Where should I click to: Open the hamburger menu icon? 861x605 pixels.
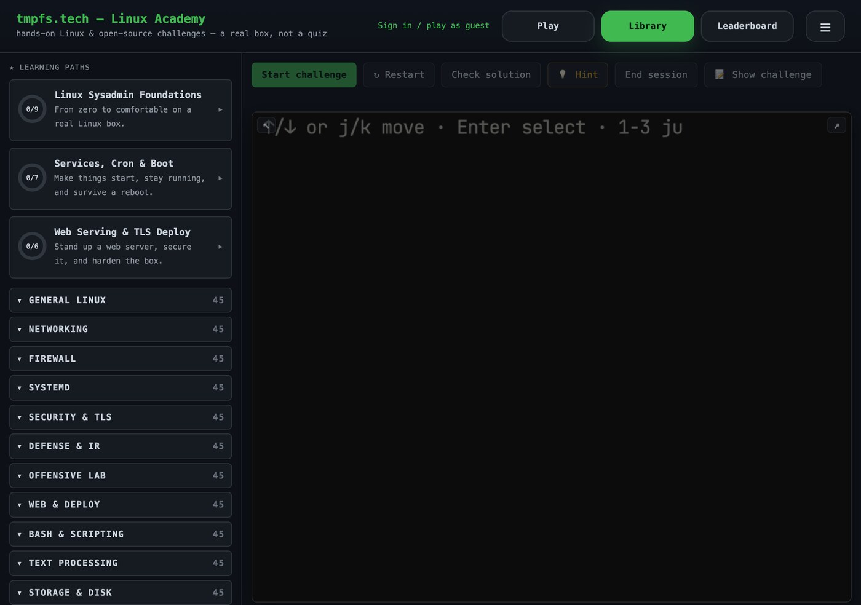pos(825,26)
